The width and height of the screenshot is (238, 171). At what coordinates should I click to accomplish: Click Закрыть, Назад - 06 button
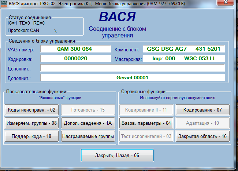117,155
